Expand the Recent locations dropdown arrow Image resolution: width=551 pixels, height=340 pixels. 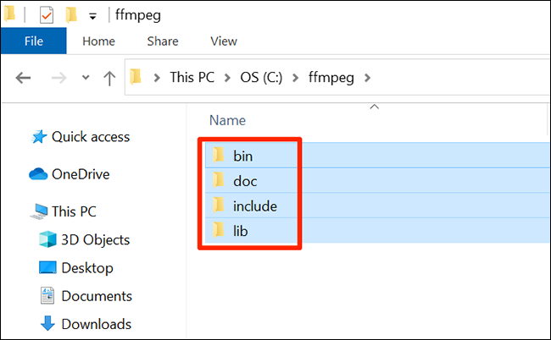(85, 77)
